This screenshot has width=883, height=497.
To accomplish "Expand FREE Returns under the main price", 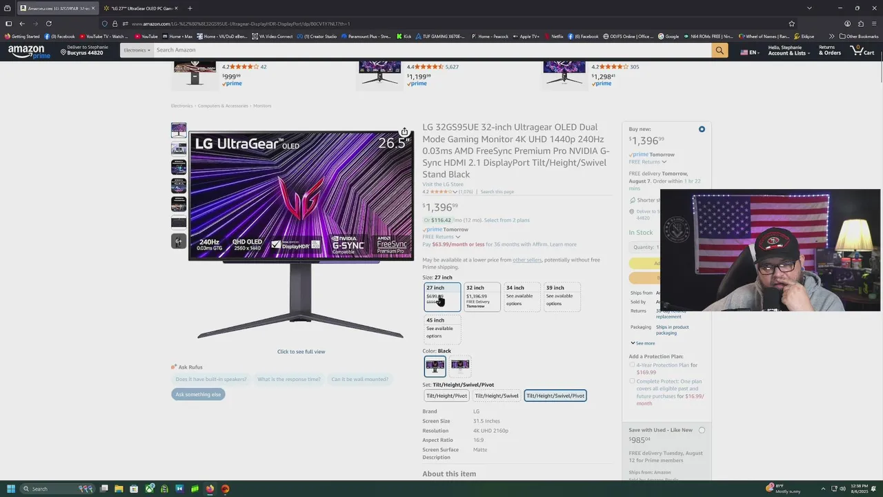I will (x=441, y=237).
